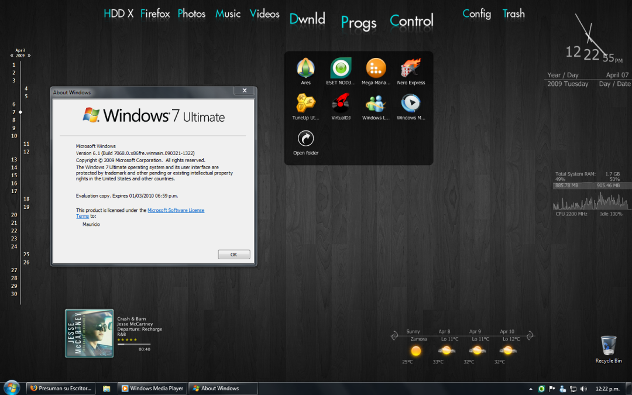Close the About Windows dialog
The width and height of the screenshot is (632, 395).
point(244,91)
